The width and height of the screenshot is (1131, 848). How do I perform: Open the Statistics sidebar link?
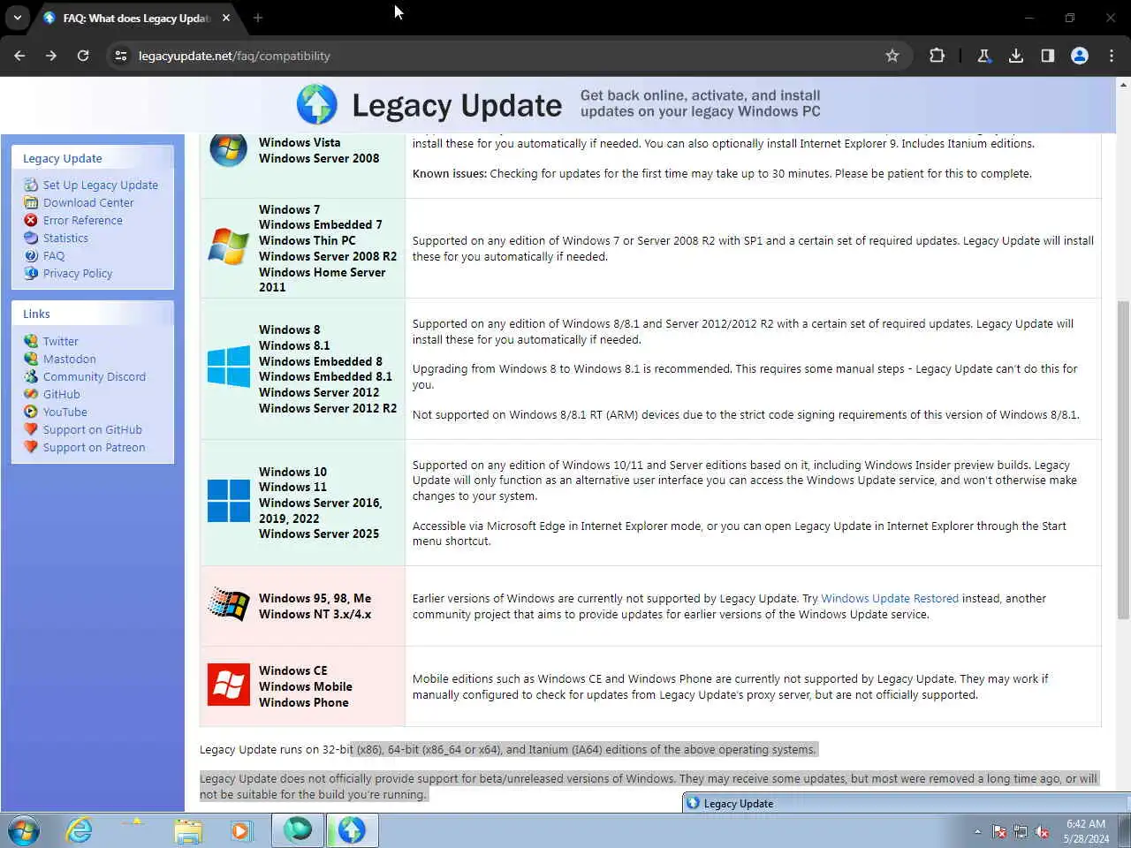click(65, 238)
